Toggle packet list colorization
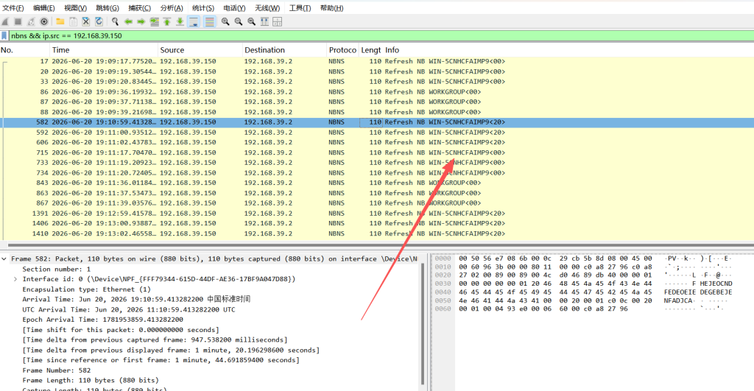 click(210, 21)
